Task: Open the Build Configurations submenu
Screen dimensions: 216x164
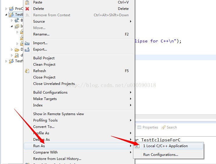Action: [79, 92]
